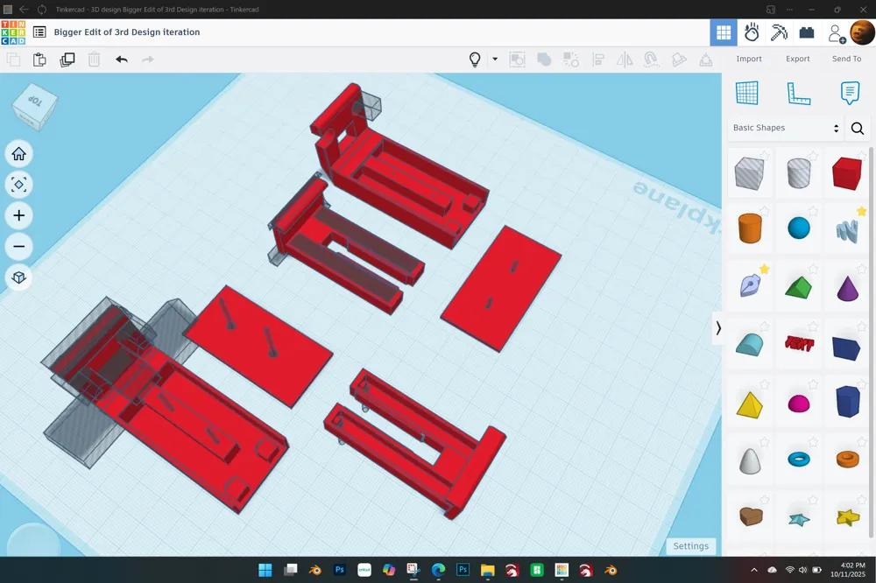Click the Home view icon
The width and height of the screenshot is (876, 583).
pyautogui.click(x=19, y=153)
